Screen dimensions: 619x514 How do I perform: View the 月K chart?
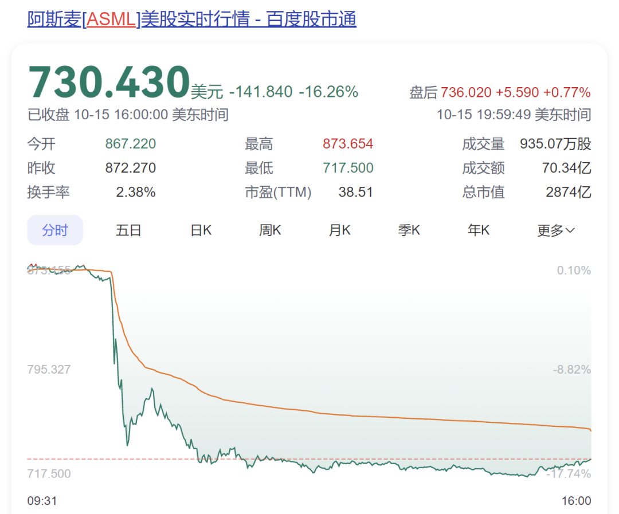point(339,229)
